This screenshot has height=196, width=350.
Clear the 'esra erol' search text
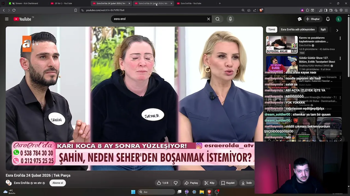(208, 19)
